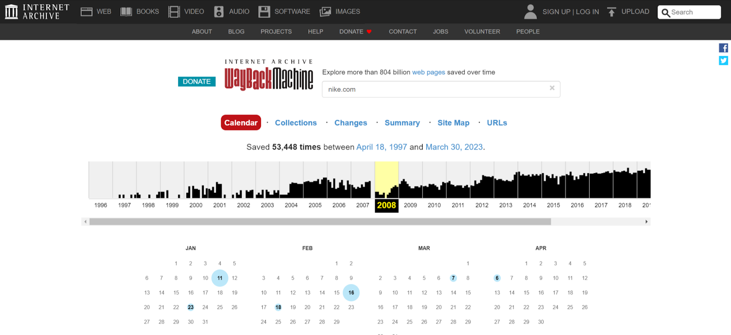Viewport: 731px width, 335px height.
Task: Switch to the Summary tab
Action: [402, 122]
